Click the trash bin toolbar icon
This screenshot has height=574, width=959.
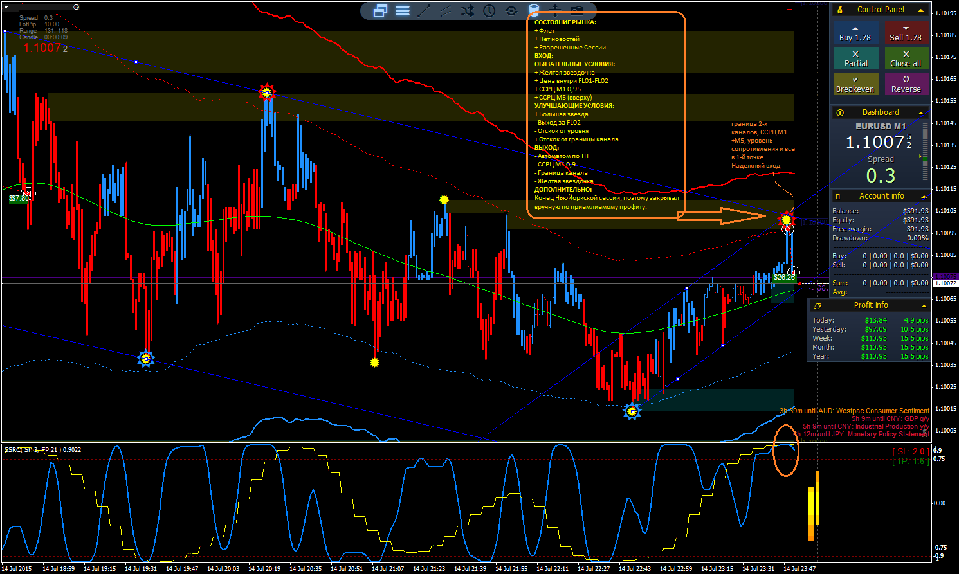[533, 10]
